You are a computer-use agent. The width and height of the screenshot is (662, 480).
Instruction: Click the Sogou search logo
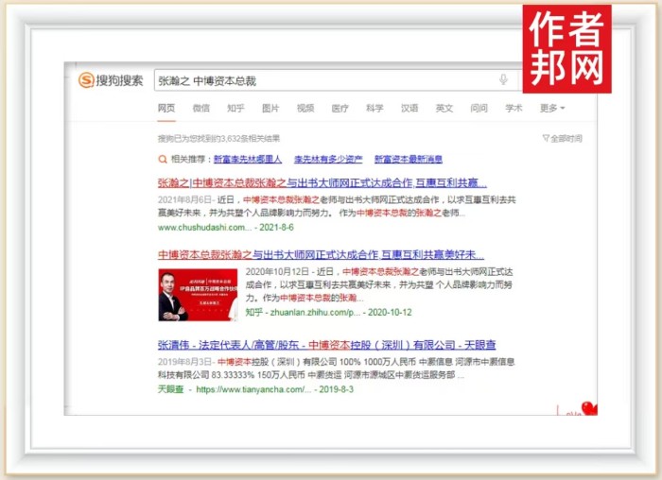point(112,80)
